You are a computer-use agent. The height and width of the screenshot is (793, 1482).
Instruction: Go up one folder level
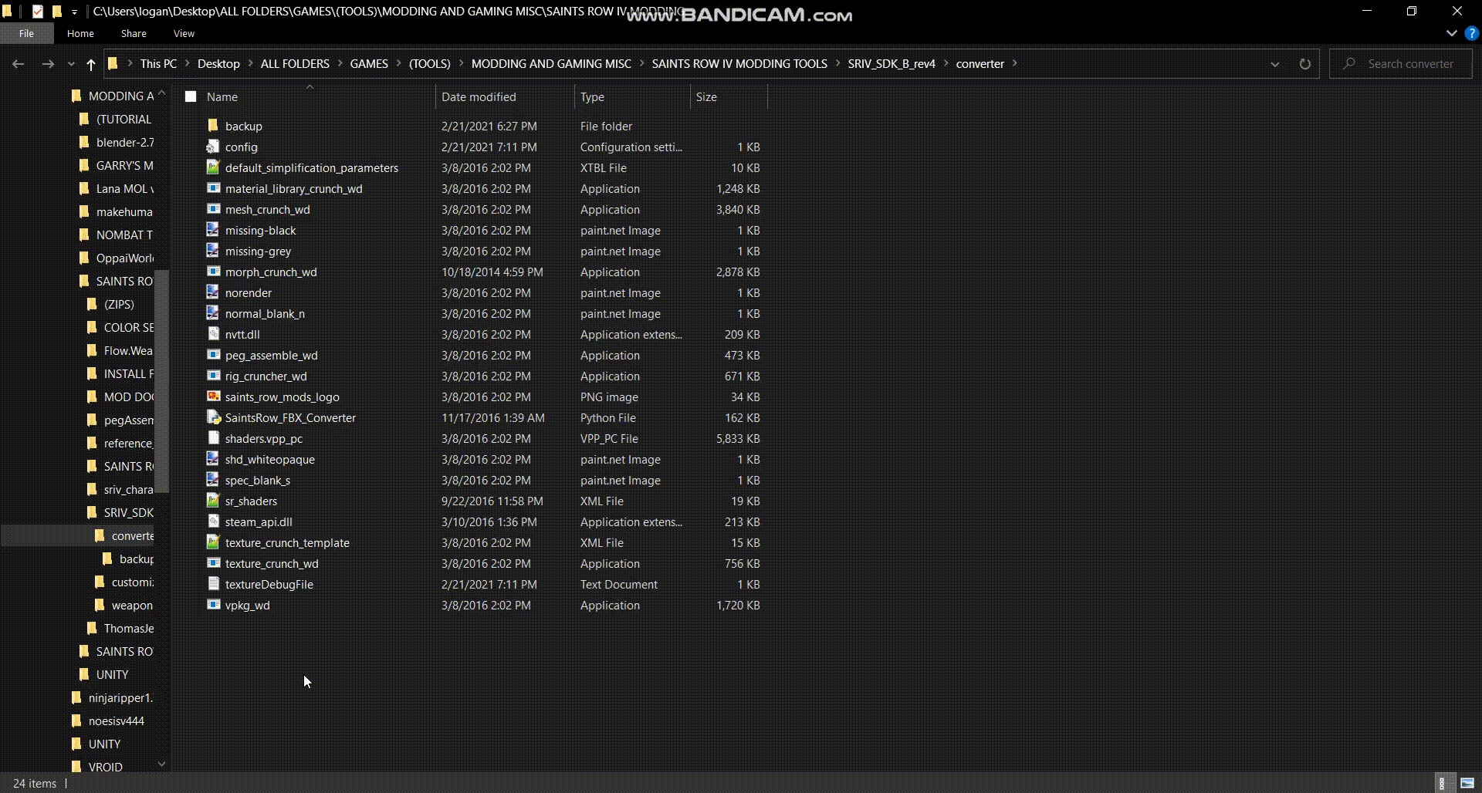[90, 64]
